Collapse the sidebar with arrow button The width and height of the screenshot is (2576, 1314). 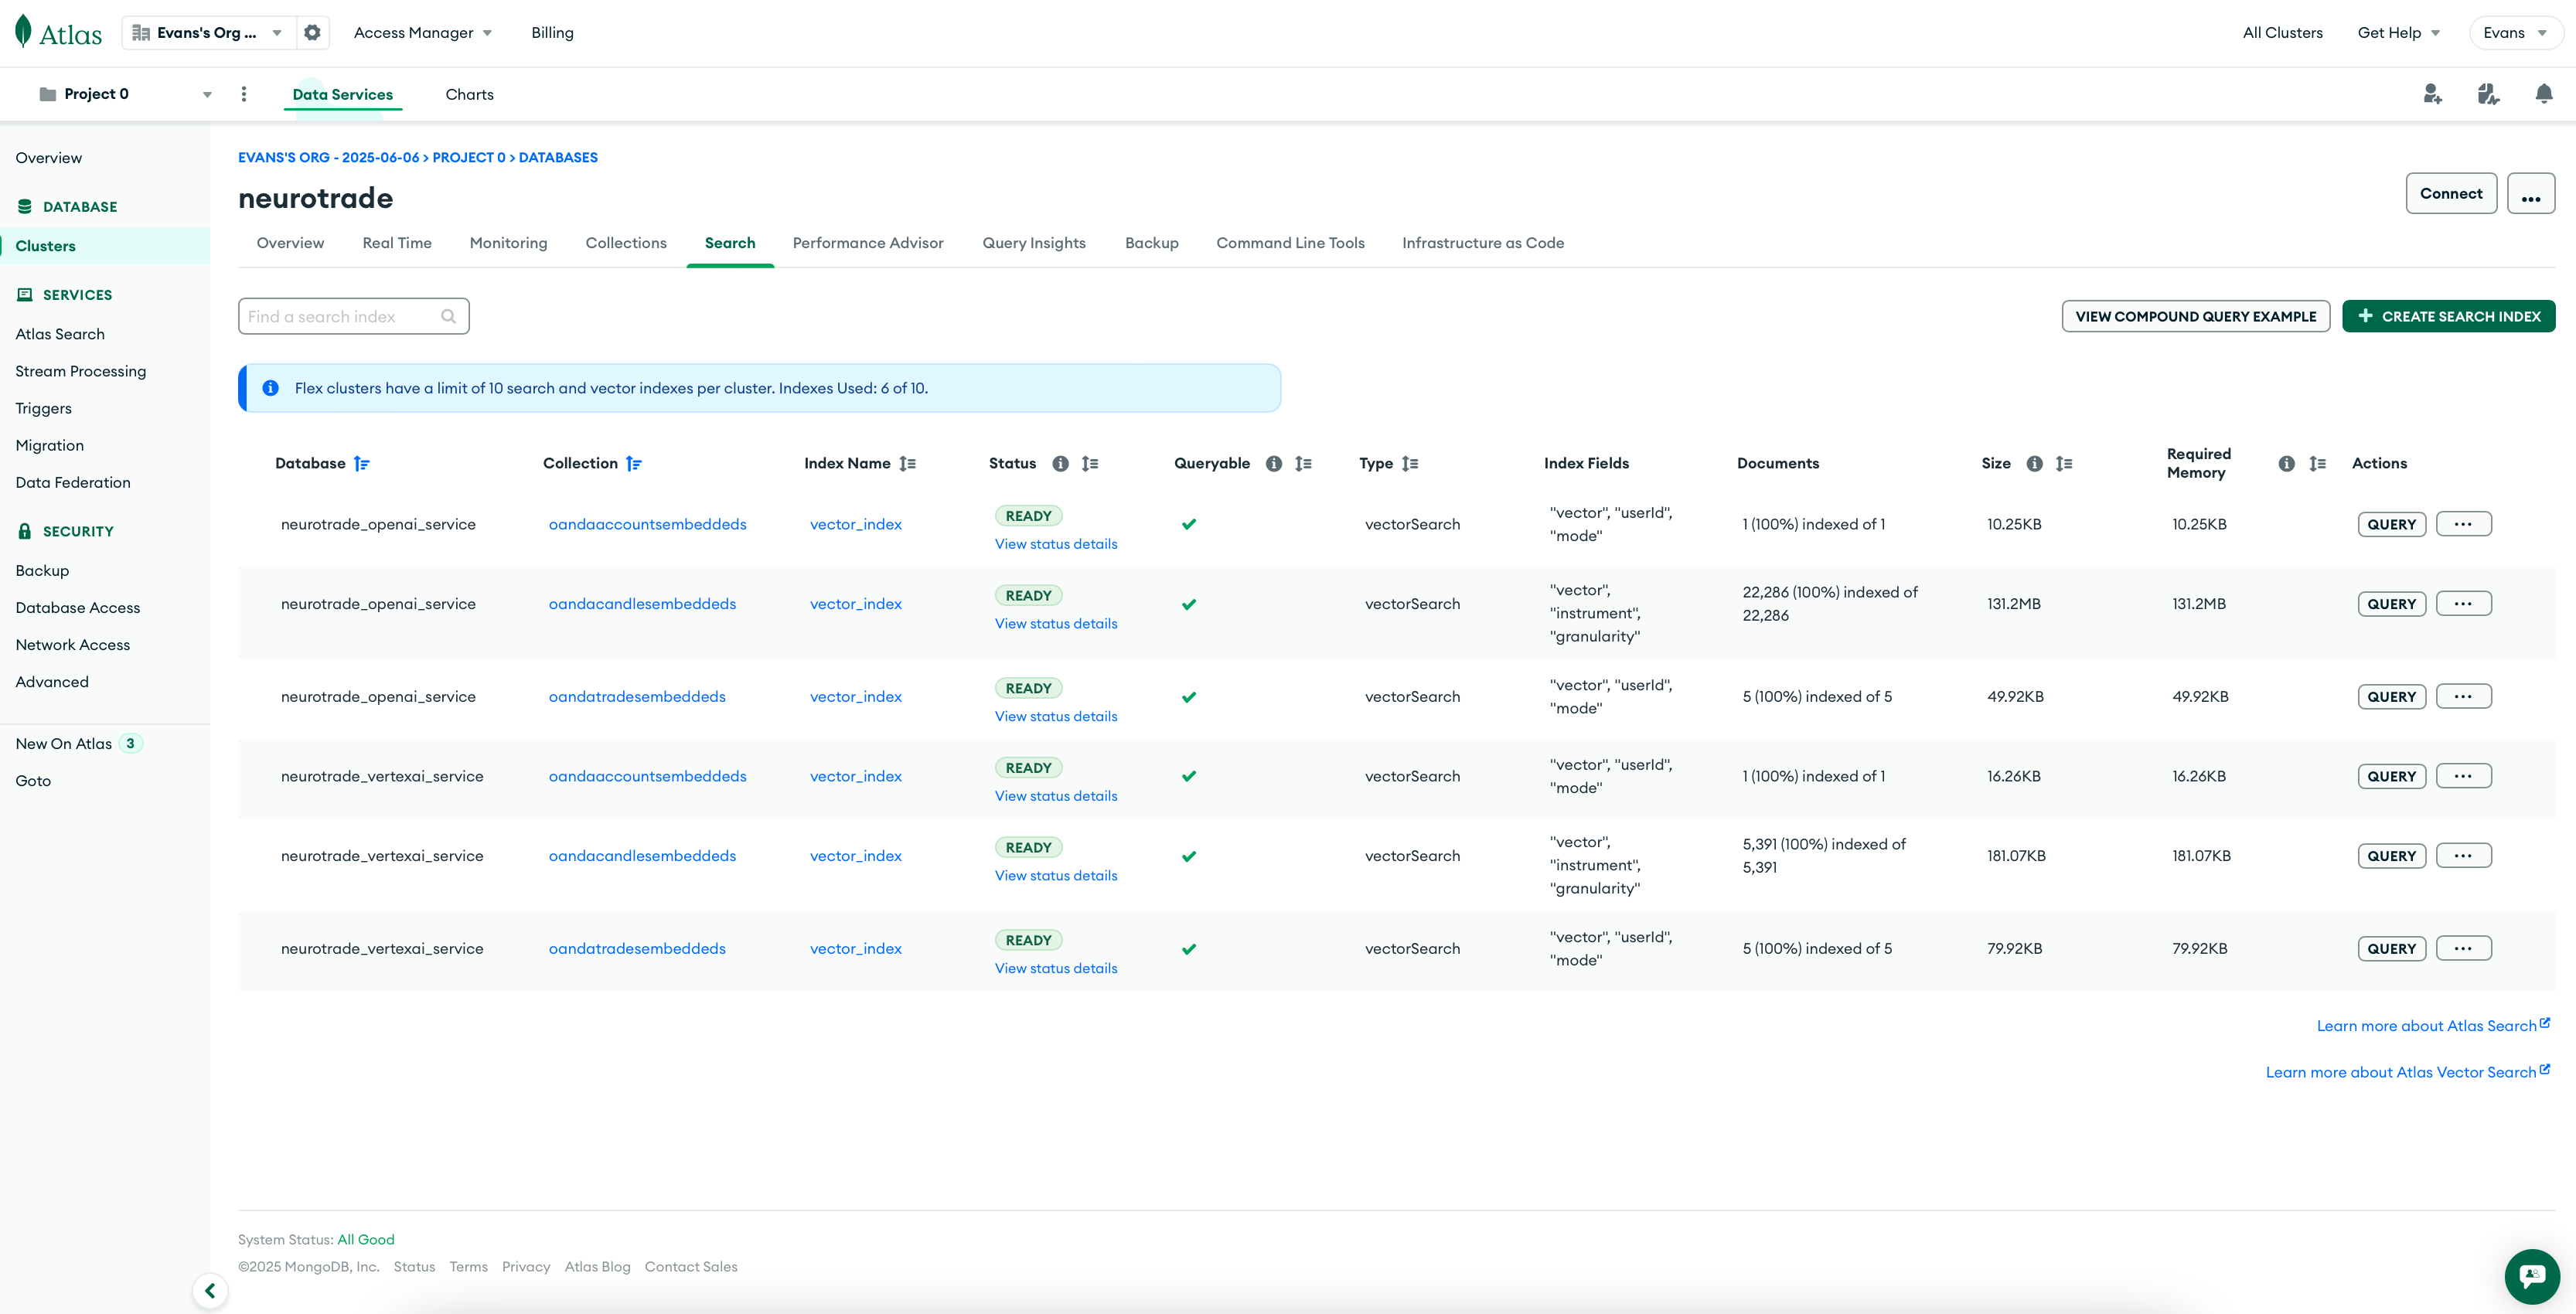coord(210,1290)
